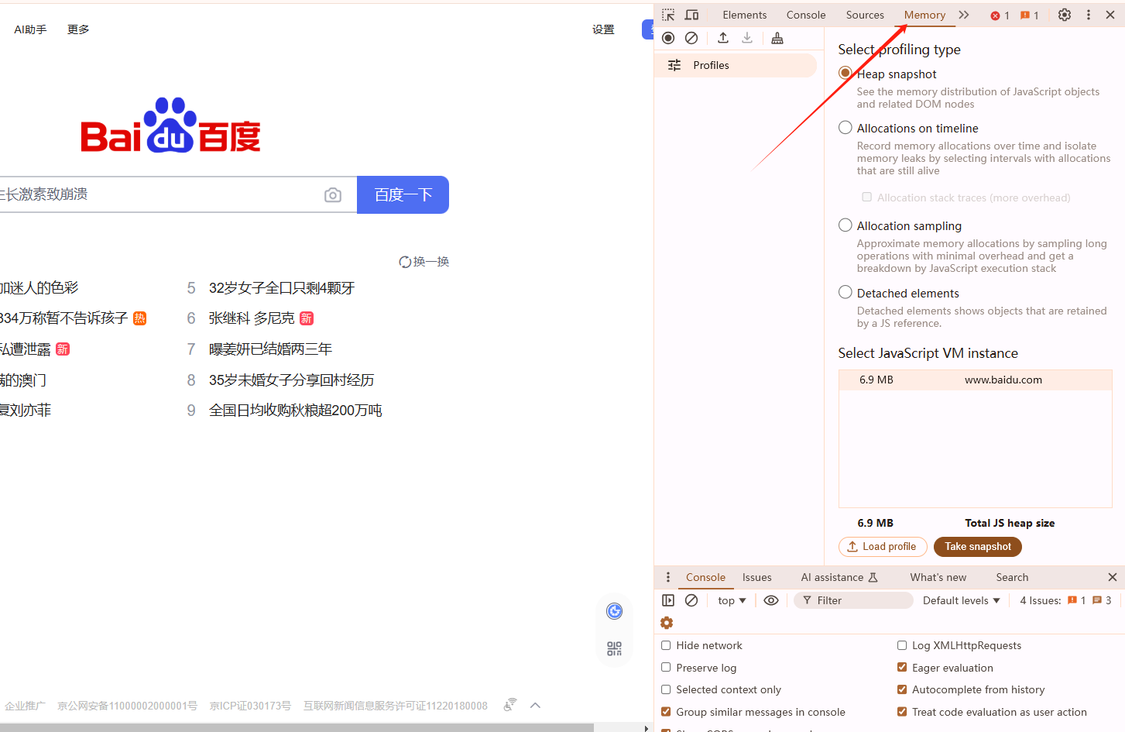1125x732 pixels.
Task: Select the inspect element picker icon
Action: pos(668,15)
